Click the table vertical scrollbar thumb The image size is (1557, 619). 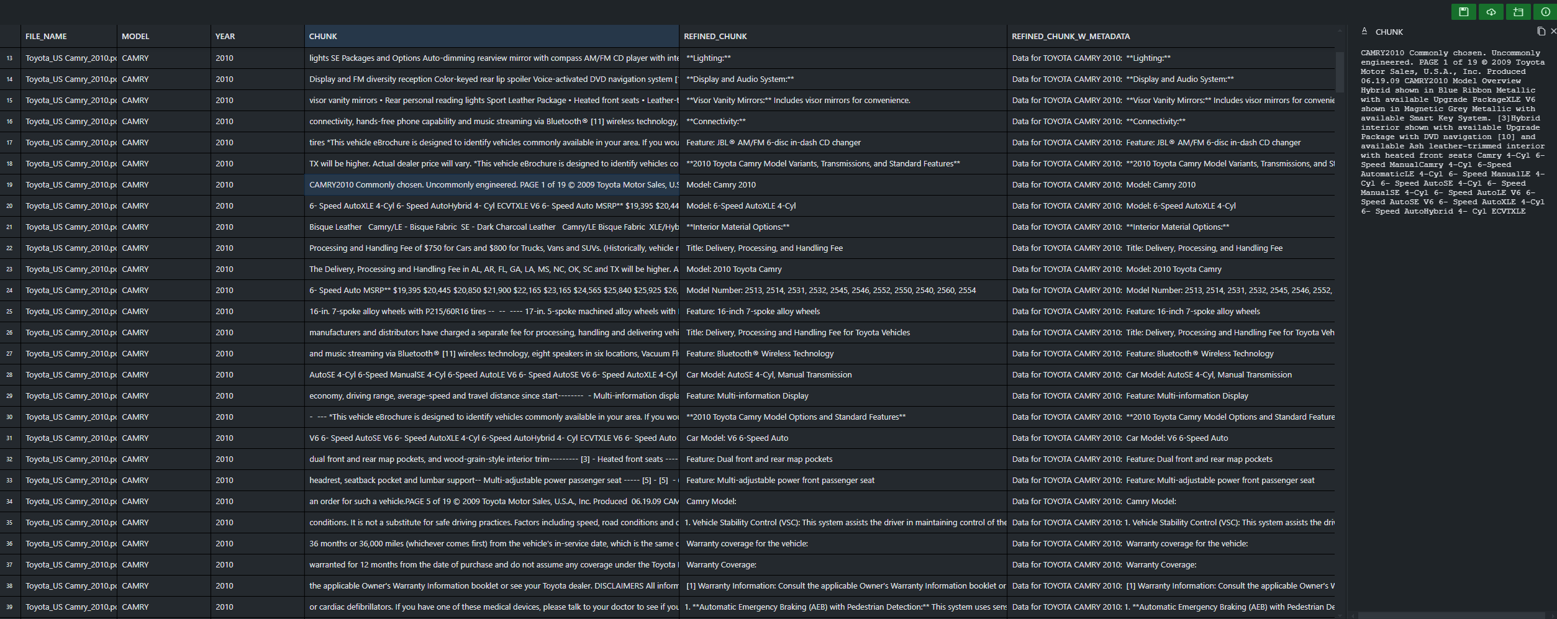coord(1340,71)
